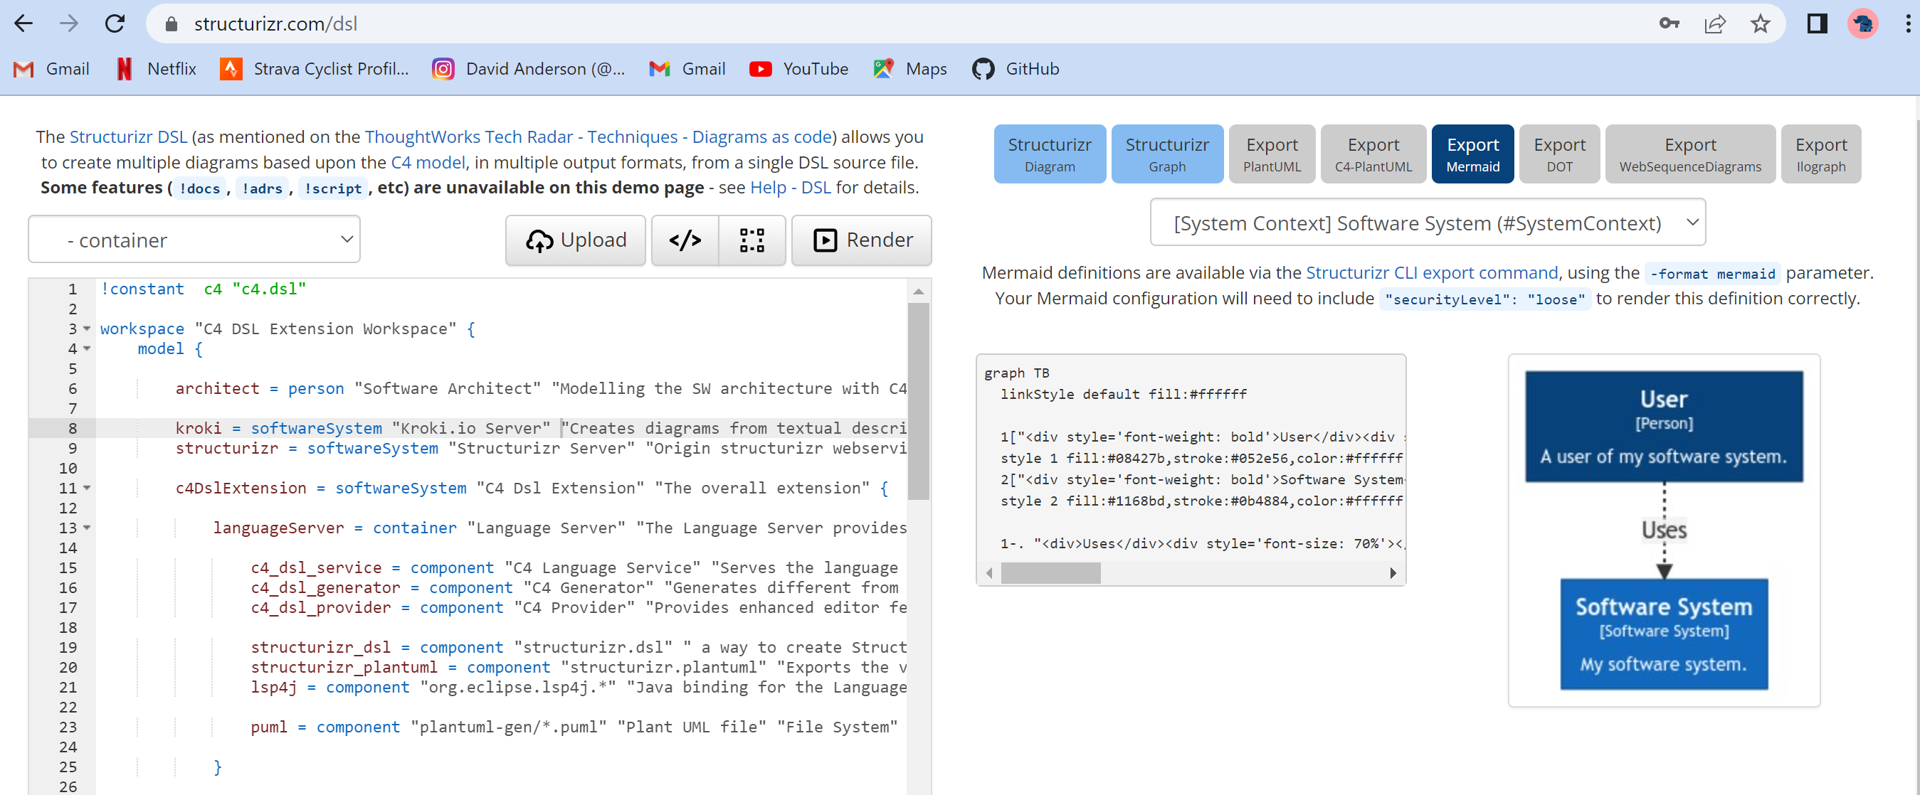Click the Render play icon
Image resolution: width=1920 pixels, height=795 pixels.
[x=825, y=240]
